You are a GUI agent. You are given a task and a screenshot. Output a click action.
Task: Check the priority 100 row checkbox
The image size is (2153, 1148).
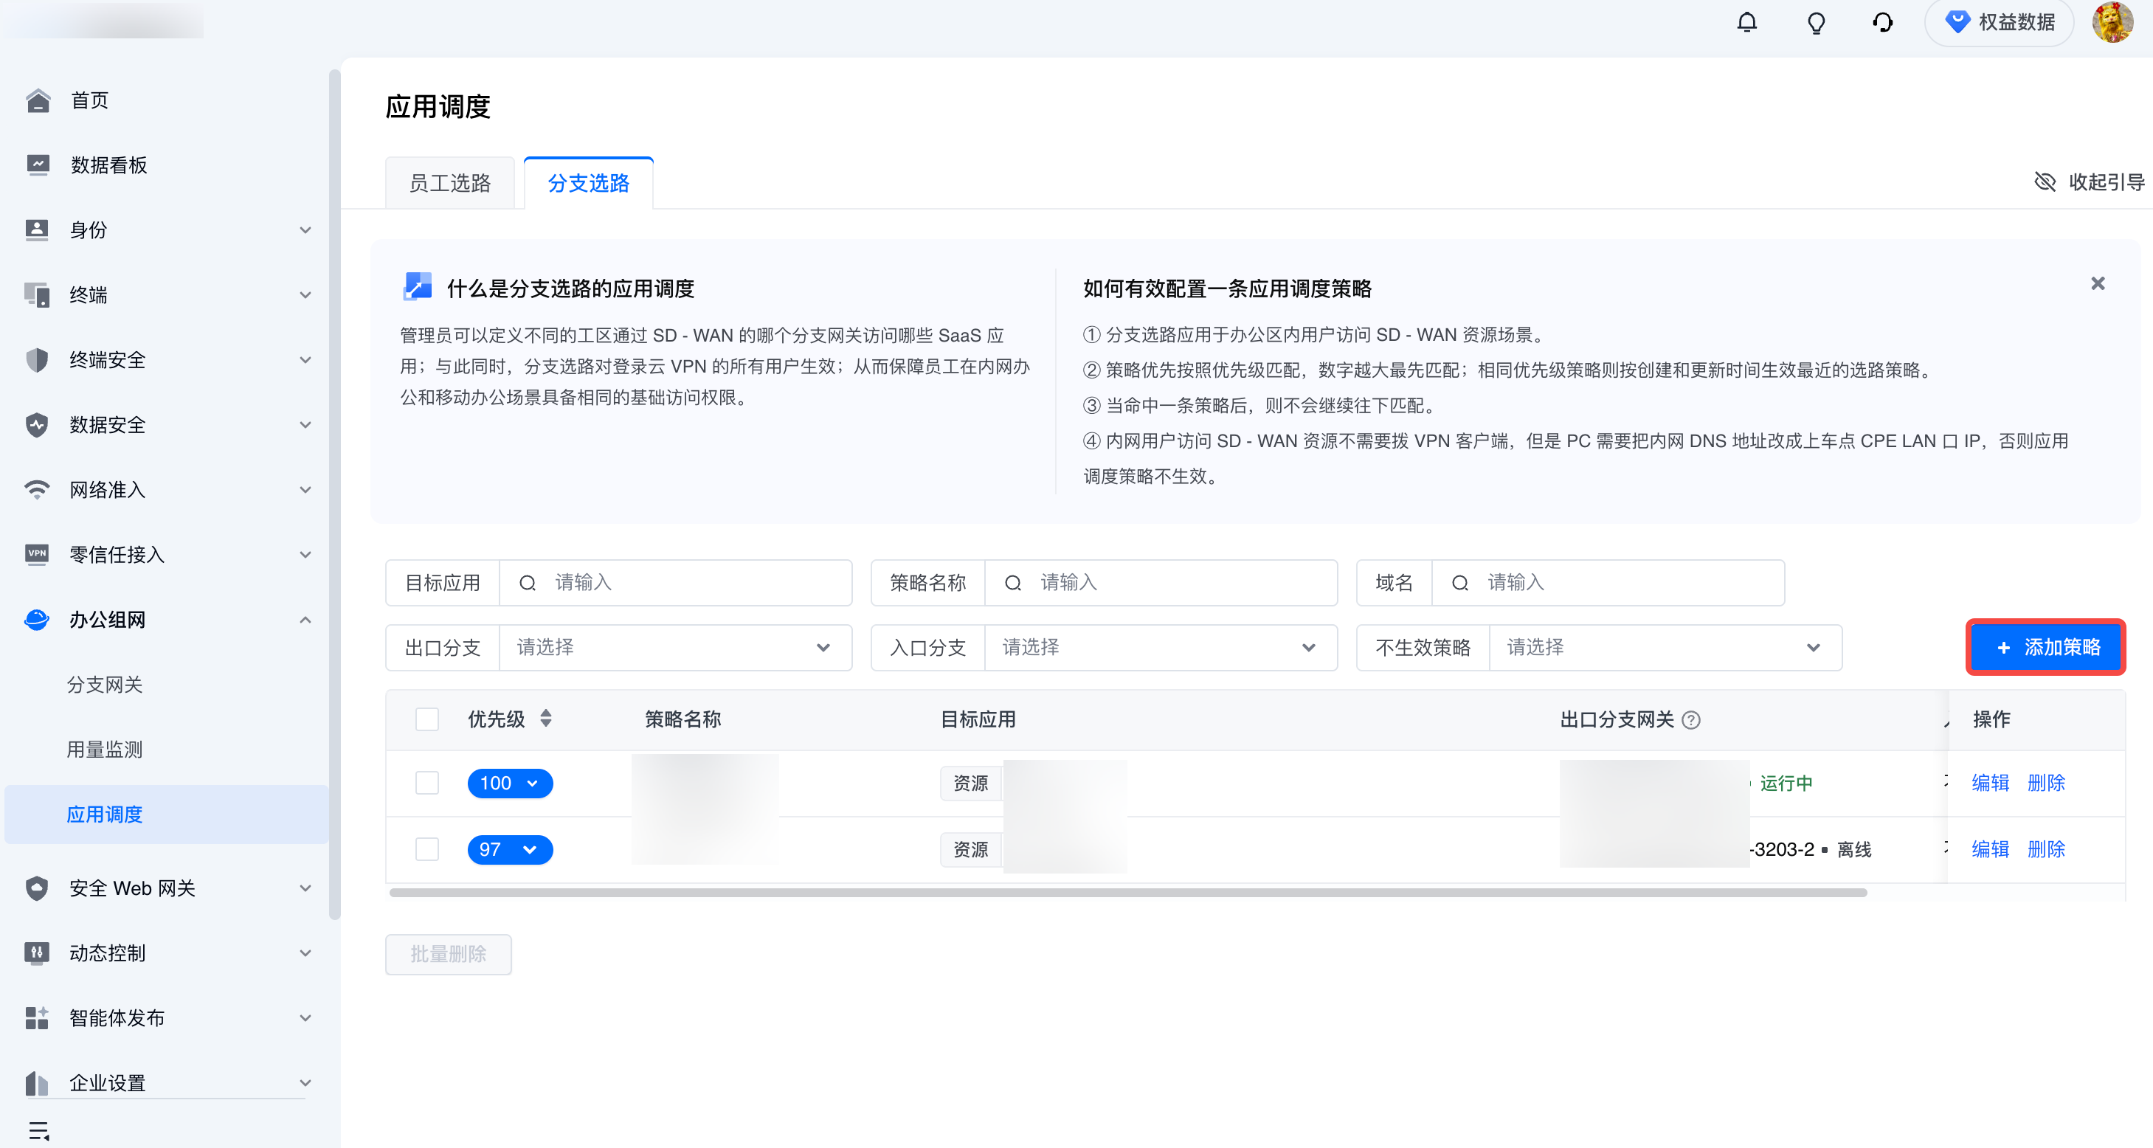(427, 783)
